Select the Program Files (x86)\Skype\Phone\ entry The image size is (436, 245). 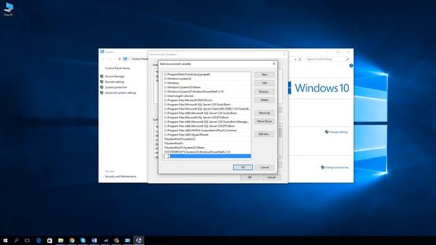click(x=207, y=135)
